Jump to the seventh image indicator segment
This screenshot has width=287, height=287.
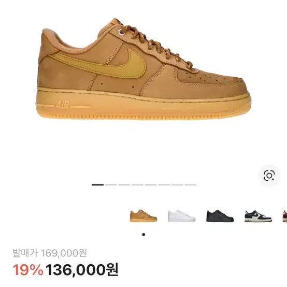click(x=177, y=184)
